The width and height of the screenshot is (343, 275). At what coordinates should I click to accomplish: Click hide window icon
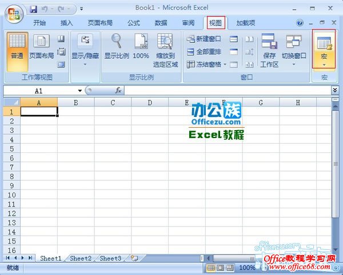(234, 52)
